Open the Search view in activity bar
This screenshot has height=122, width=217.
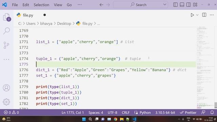coord(6,31)
